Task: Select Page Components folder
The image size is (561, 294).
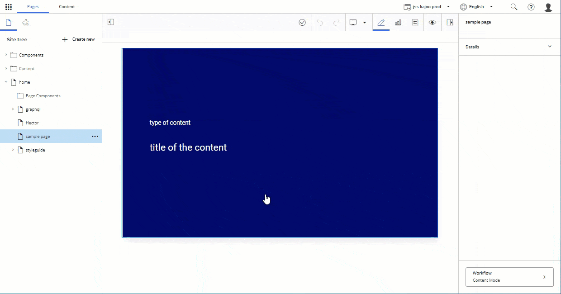Action: coord(43,95)
